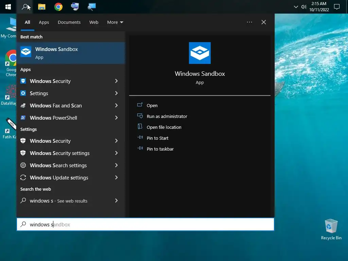Select the My Computer desktop icon

(9, 28)
